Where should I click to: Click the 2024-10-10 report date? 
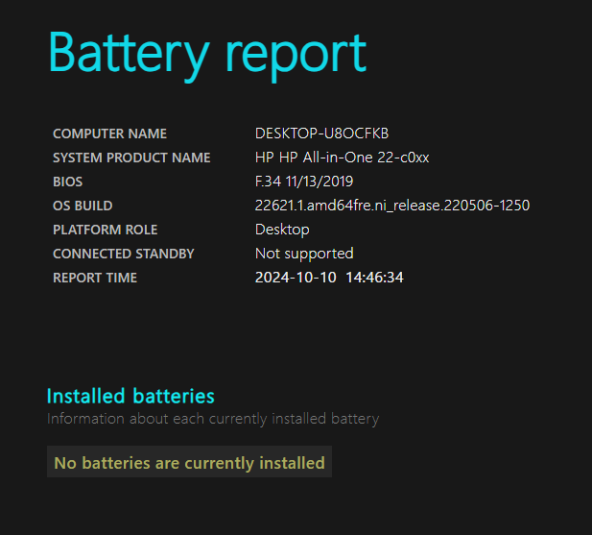(x=296, y=278)
